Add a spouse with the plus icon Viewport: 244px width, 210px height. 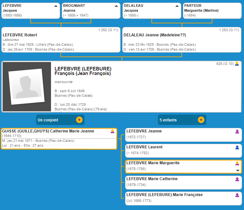pyautogui.click(x=79, y=120)
